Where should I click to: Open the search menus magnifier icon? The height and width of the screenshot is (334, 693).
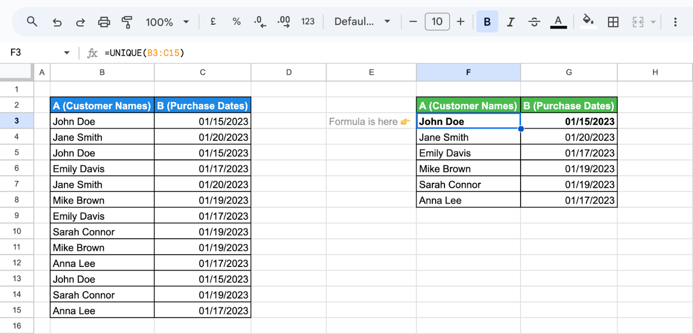pyautogui.click(x=32, y=22)
